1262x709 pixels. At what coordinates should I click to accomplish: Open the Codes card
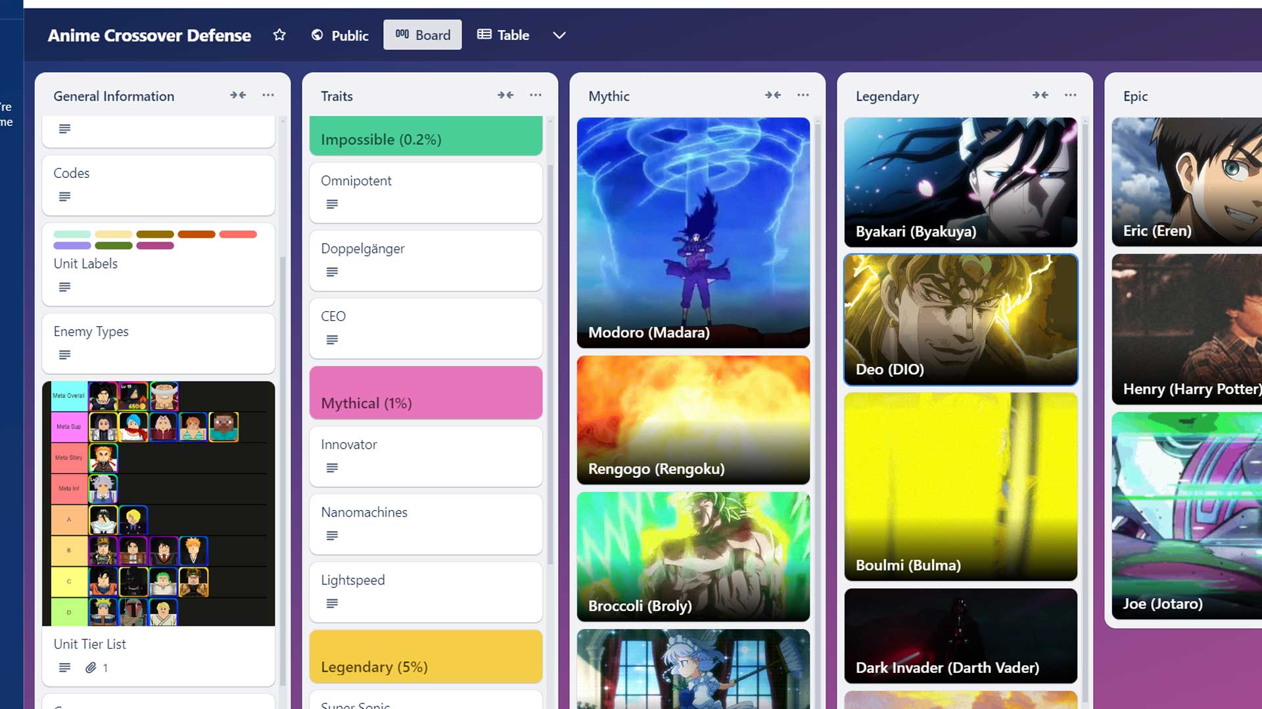pos(158,185)
